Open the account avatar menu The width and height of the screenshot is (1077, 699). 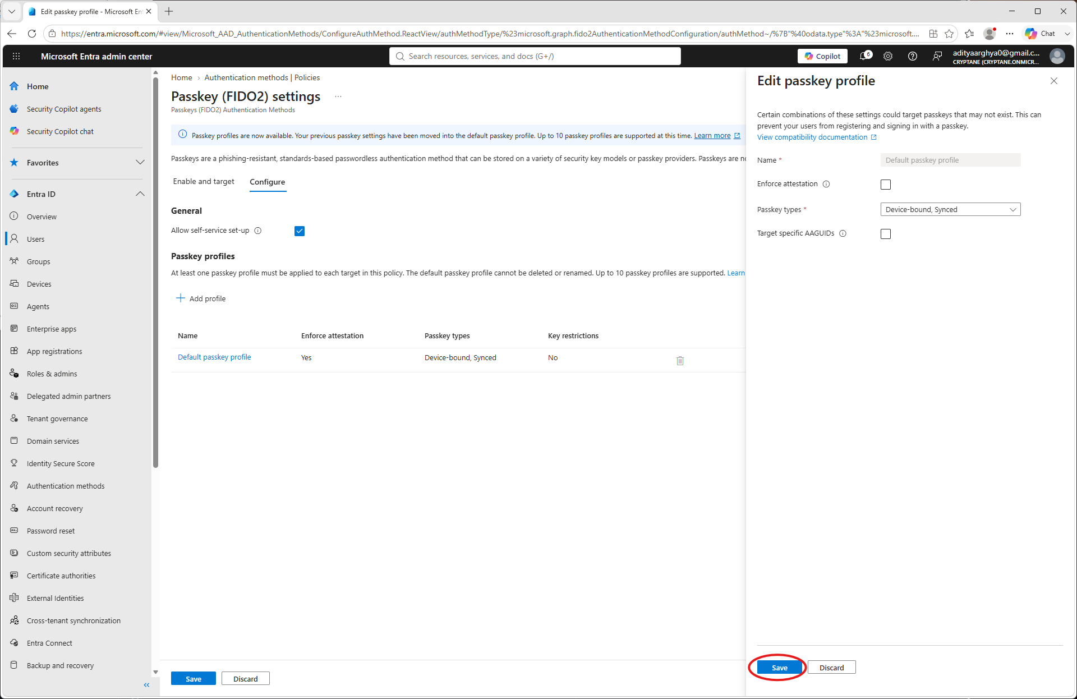pyautogui.click(x=1057, y=56)
